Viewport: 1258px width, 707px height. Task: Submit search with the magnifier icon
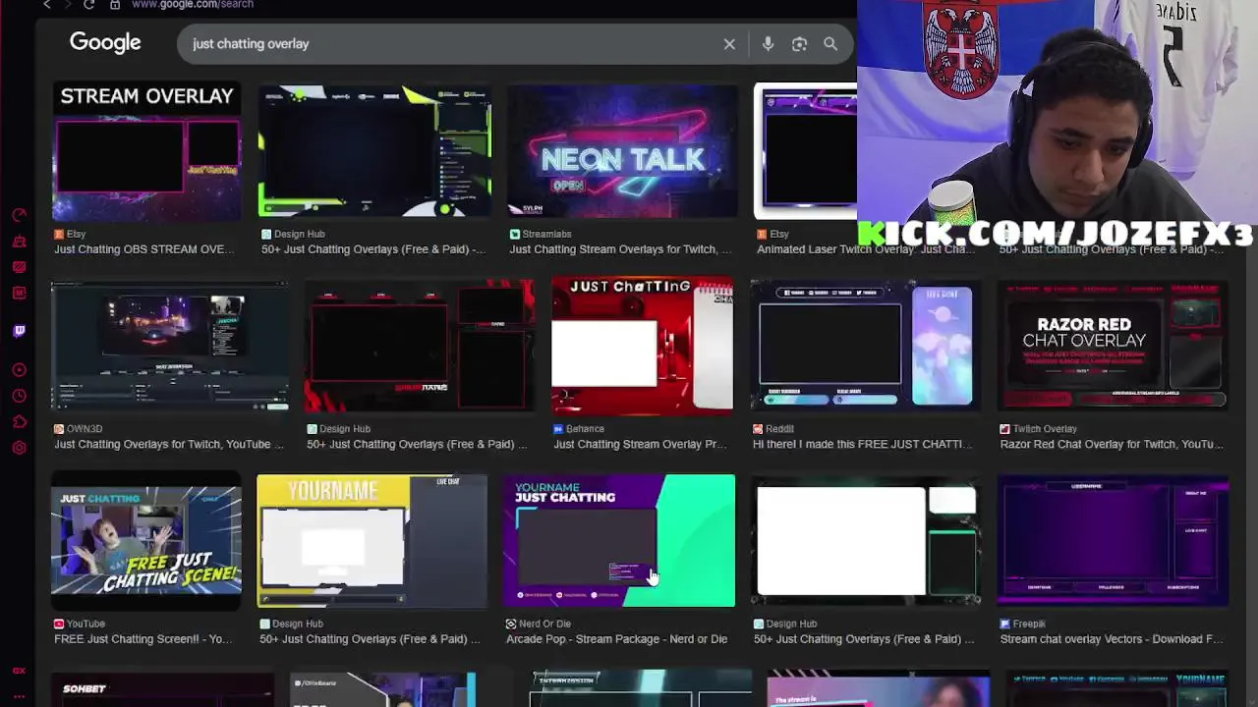pyautogui.click(x=830, y=44)
